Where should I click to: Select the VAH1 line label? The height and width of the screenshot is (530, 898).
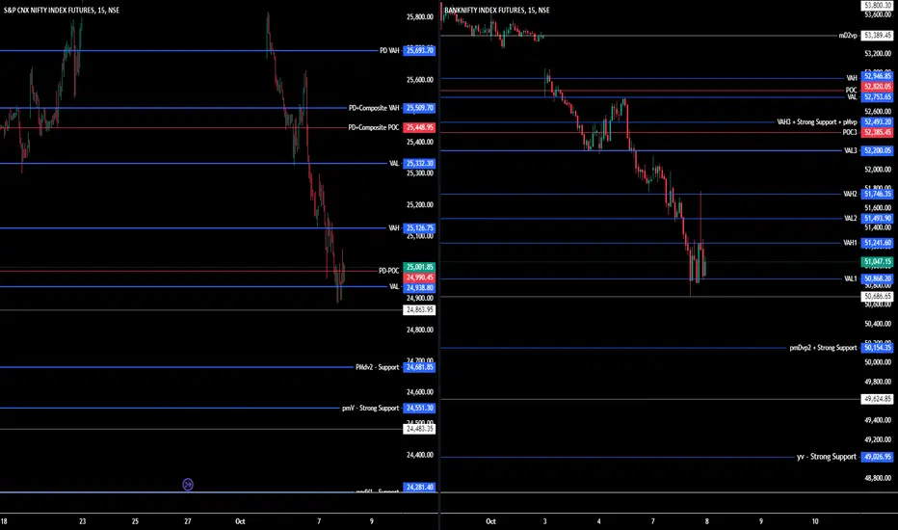pos(850,243)
